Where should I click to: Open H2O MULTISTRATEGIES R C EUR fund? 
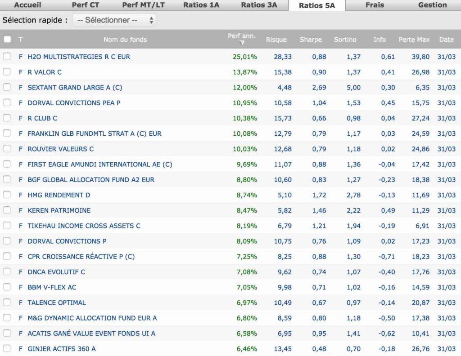[x=79, y=57]
